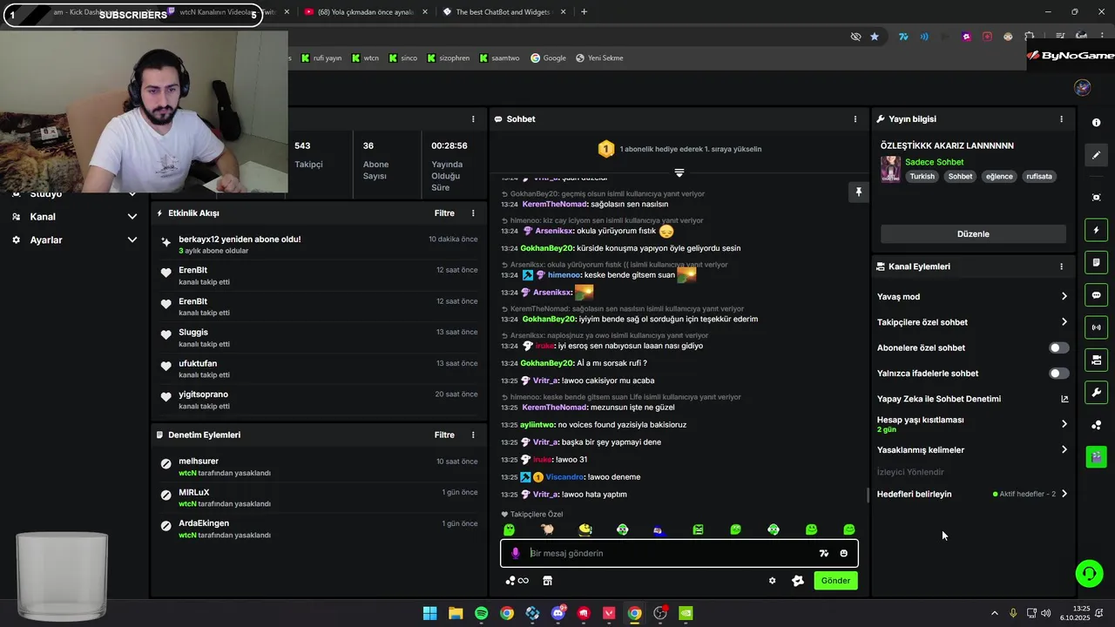Open the wtcn bookmark
Screen dimensions: 1115x627
[x=366, y=58]
